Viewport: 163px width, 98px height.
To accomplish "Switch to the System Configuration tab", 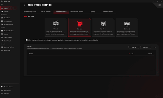I will tap(30, 11).
